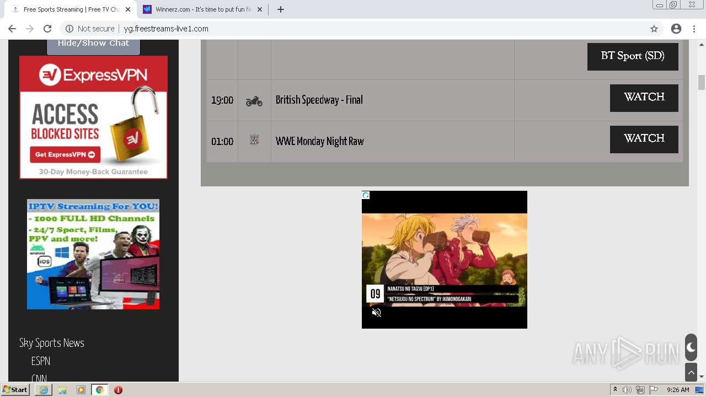Click the Chrome taskbar icon
Image resolution: width=706 pixels, height=397 pixels.
pos(99,390)
